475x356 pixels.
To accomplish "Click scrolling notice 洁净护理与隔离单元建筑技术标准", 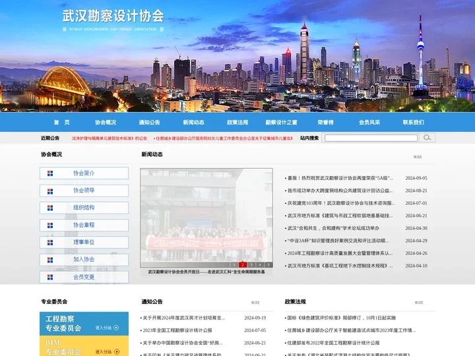I will 110,138.
